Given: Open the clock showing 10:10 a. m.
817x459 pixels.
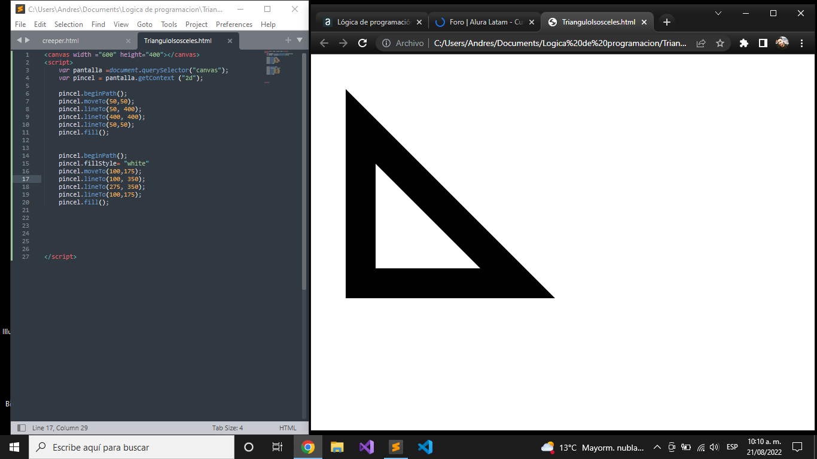Looking at the screenshot, I should [x=764, y=447].
